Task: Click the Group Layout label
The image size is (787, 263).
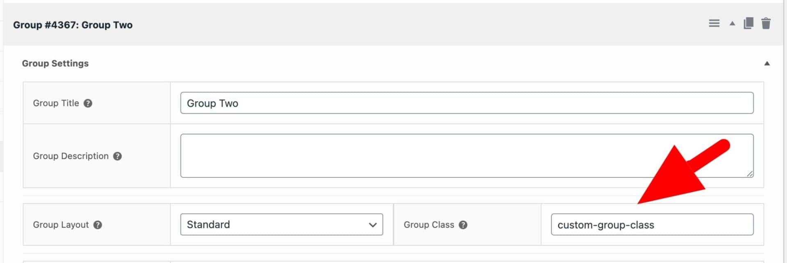Action: click(x=61, y=225)
